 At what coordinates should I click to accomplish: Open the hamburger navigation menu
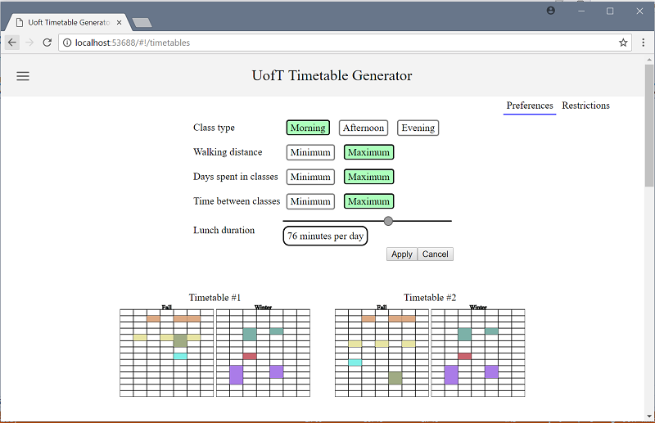23,76
